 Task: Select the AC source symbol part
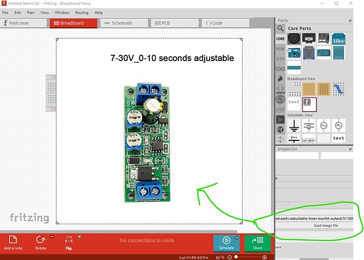point(323,125)
